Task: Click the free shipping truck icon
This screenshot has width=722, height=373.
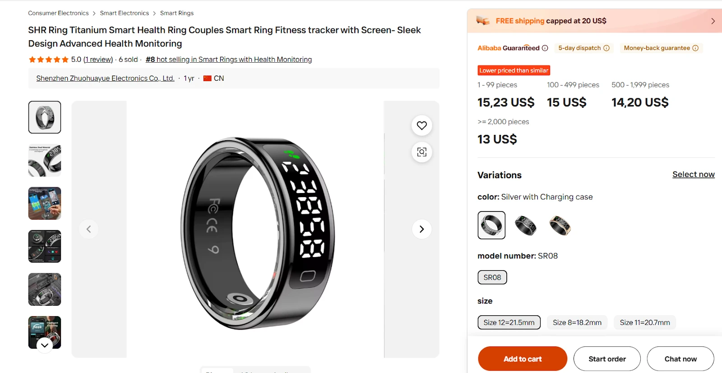Action: (483, 21)
